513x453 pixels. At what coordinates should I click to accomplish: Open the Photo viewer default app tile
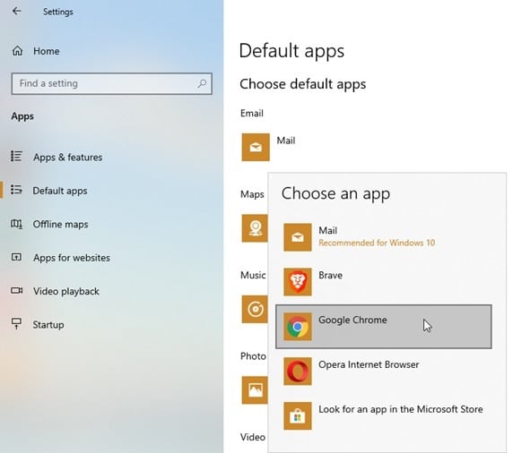point(255,390)
